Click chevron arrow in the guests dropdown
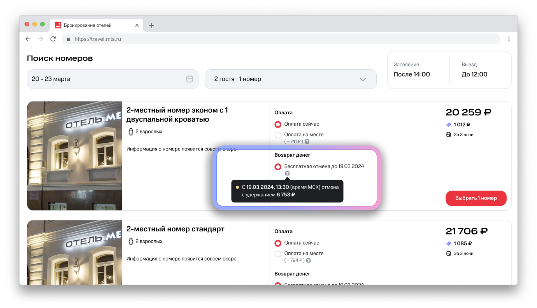 [363, 79]
